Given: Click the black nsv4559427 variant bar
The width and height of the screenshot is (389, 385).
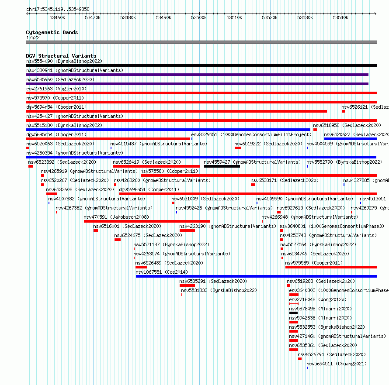Looking at the screenshot, I should tap(222, 166).
